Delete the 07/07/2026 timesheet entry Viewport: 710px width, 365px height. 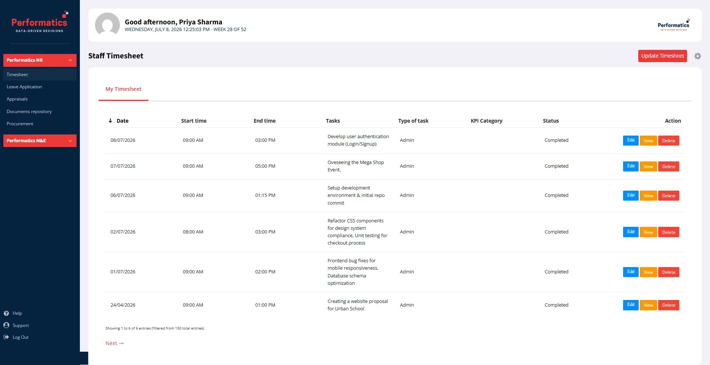tap(669, 166)
